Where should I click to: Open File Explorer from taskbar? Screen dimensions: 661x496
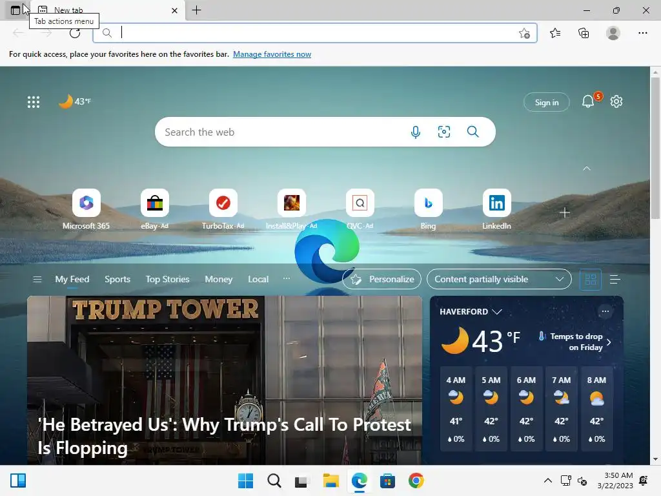(330, 480)
